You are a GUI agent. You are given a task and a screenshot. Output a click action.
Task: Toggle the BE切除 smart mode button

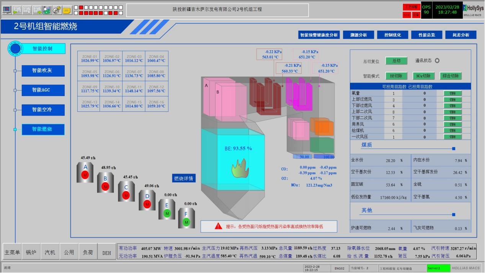(x=396, y=76)
